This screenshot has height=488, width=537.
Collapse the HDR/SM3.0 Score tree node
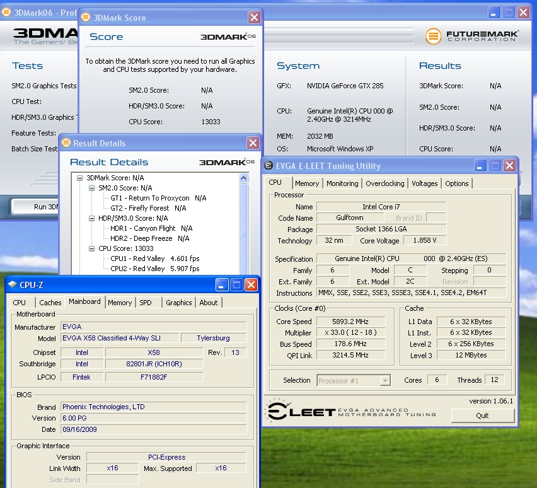(92, 218)
